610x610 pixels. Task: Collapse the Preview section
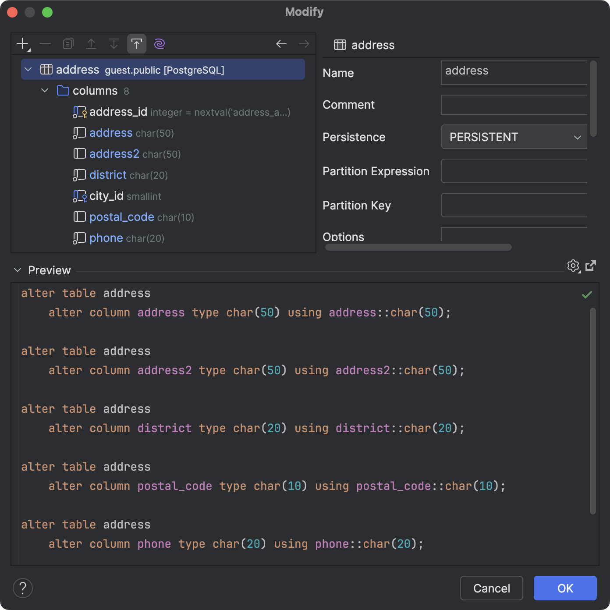18,270
